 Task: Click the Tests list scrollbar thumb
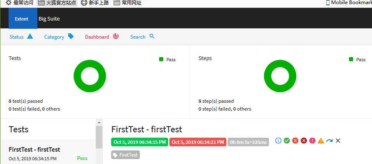[99, 137]
